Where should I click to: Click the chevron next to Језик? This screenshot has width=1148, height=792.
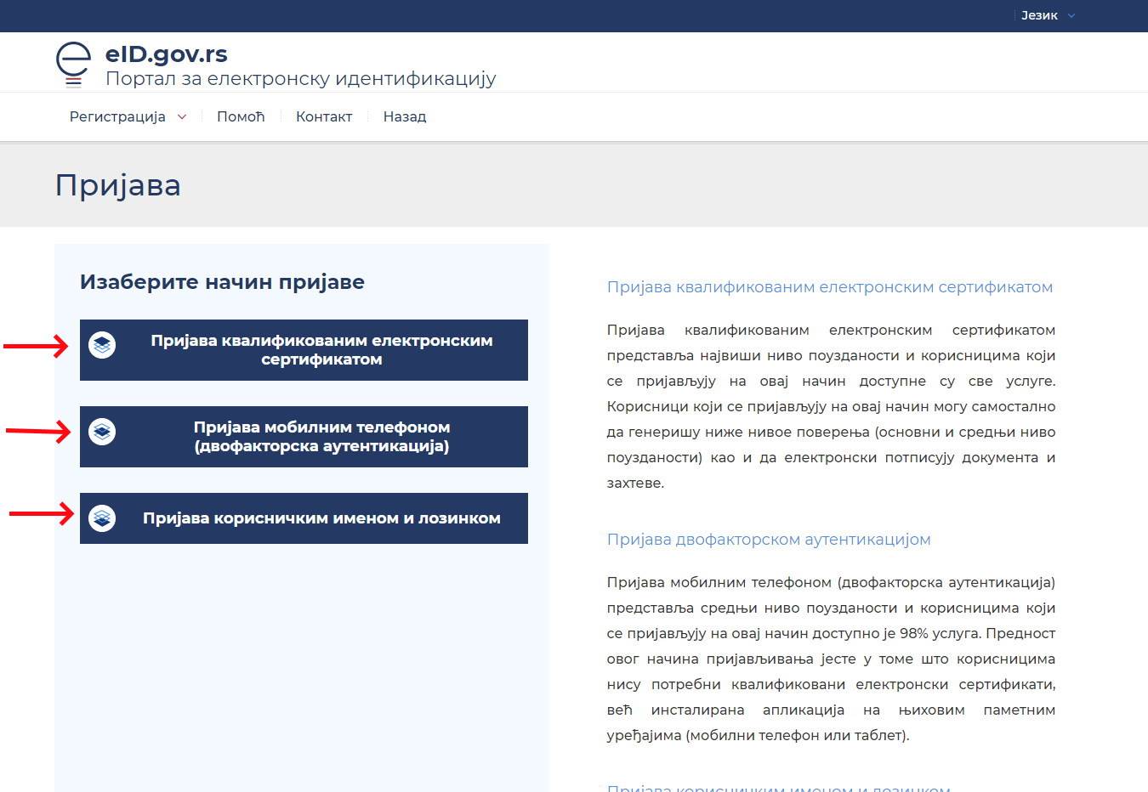pyautogui.click(x=1070, y=14)
